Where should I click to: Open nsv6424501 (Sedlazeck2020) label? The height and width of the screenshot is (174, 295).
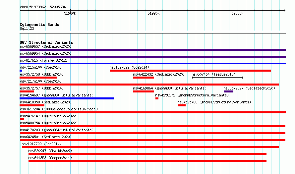(x=46, y=137)
